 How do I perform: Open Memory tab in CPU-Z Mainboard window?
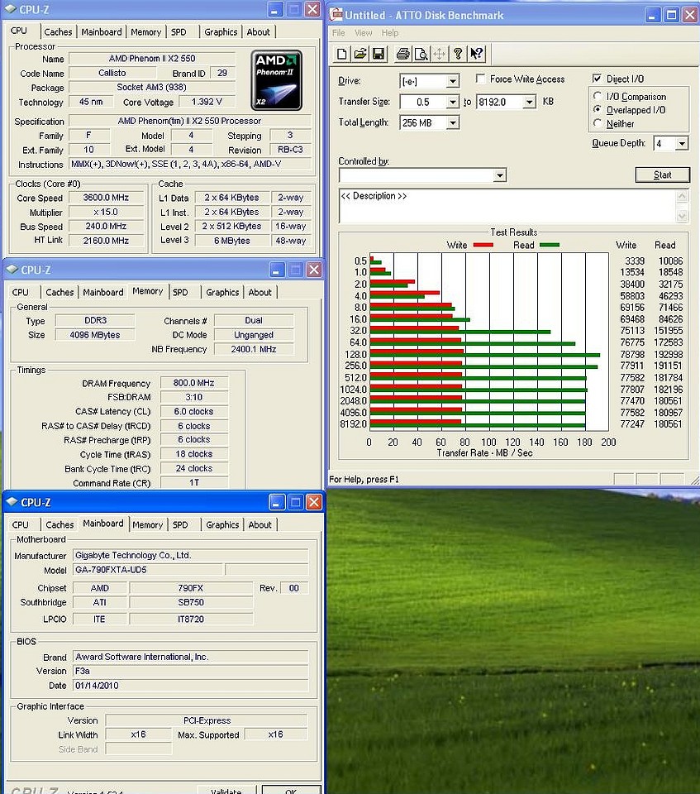click(x=147, y=524)
